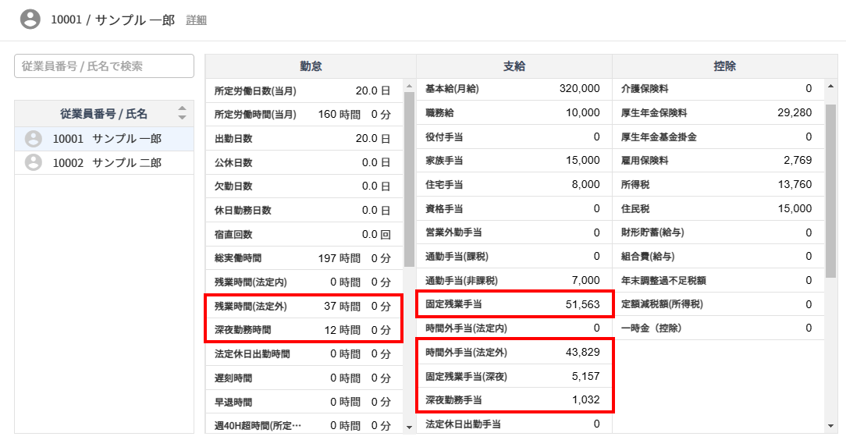Click down arrow of 控除 panel scrollbar
The image size is (846, 440).
tap(831, 426)
